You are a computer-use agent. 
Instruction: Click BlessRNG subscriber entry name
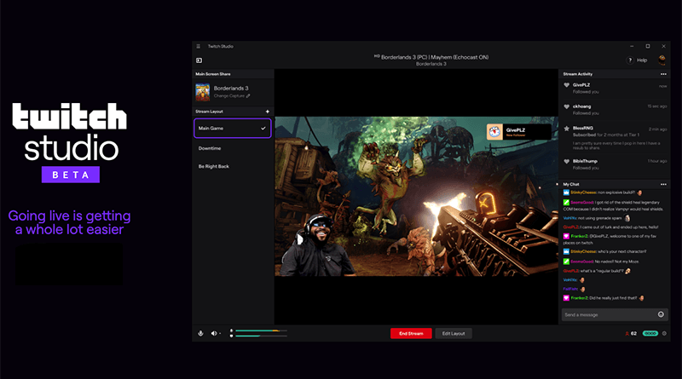(x=583, y=129)
